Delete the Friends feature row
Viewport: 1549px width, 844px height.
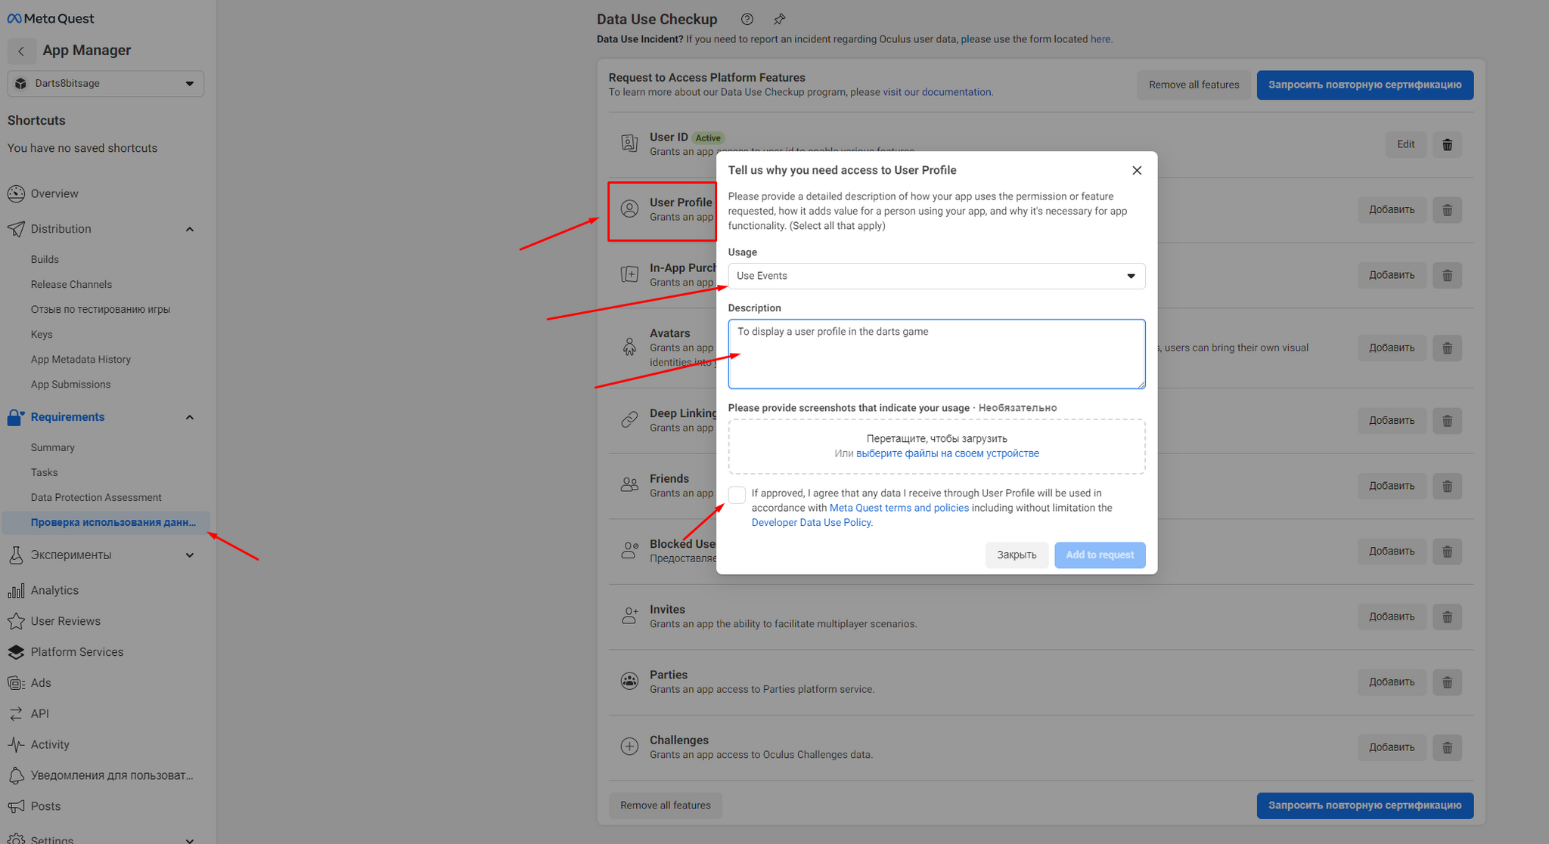coord(1447,486)
